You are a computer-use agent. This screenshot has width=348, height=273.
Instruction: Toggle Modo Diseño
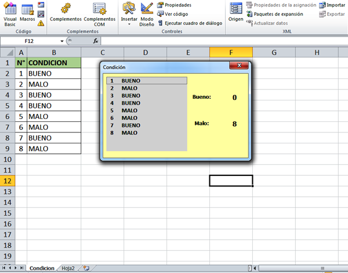147,15
